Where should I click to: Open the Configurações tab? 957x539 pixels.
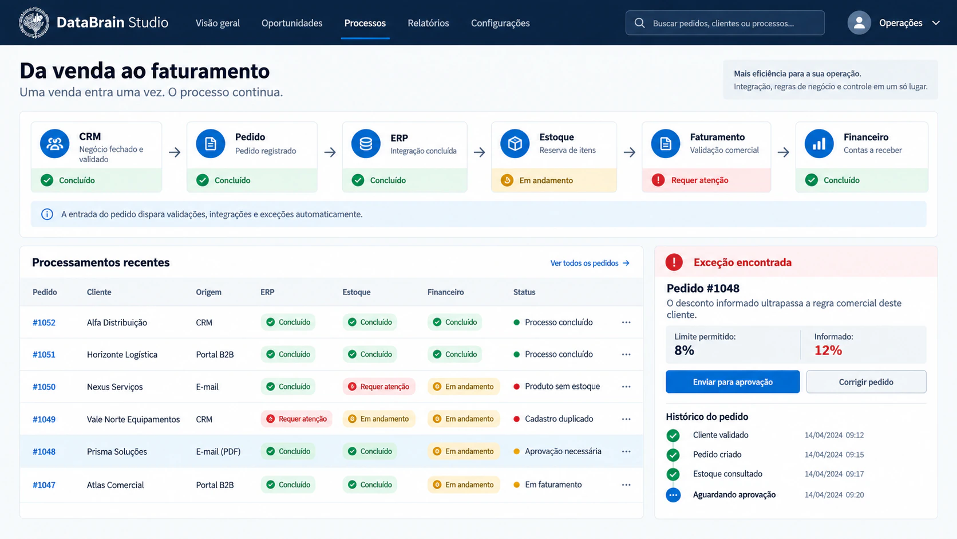tap(500, 23)
